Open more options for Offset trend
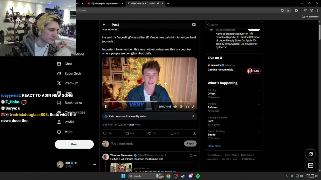Viewport: 321px width, 180px height. point(259,91)
